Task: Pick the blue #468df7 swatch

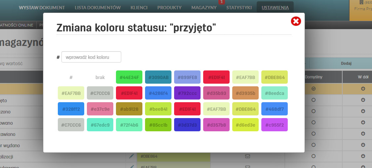Action: [275, 109]
